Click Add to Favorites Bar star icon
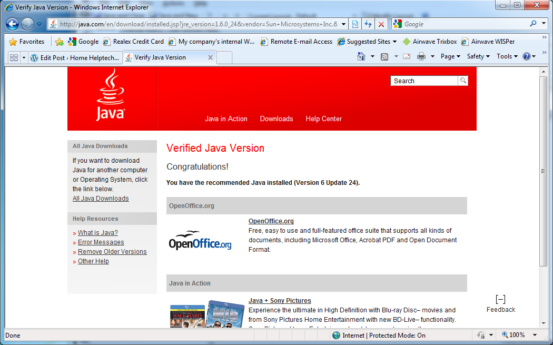 (x=59, y=42)
